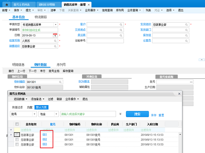This screenshot has height=153, width=205.
Task: Click the filter keyword input field
Action: 88,114
